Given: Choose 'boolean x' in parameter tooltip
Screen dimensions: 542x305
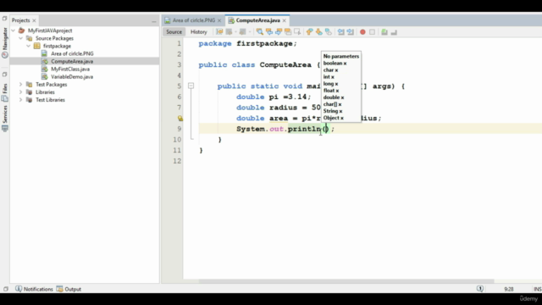Looking at the screenshot, I should (x=335, y=63).
